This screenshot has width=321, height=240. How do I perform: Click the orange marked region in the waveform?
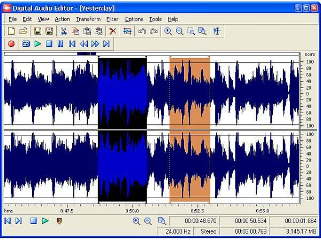pyautogui.click(x=190, y=130)
